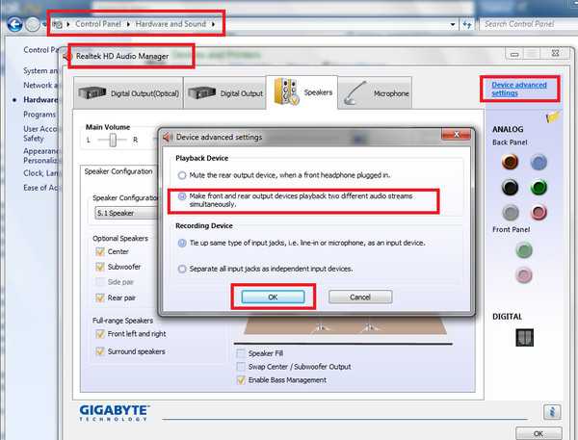Click Control Panel in the breadcrumb path
The image size is (578, 440).
click(97, 24)
